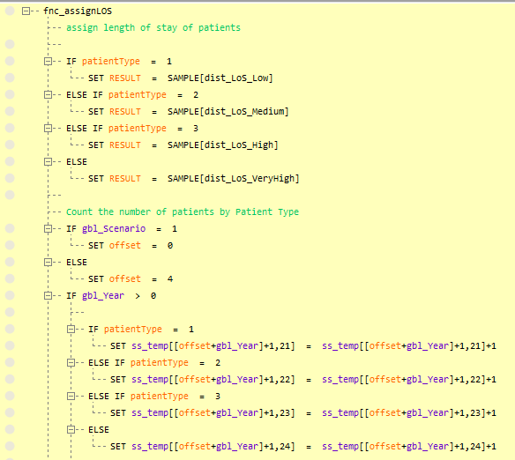Toggle breakpoint circle beside SET RESULT = SAMPLE[dist_LoS_Medium]
The width and height of the screenshot is (515, 460).
[10, 111]
